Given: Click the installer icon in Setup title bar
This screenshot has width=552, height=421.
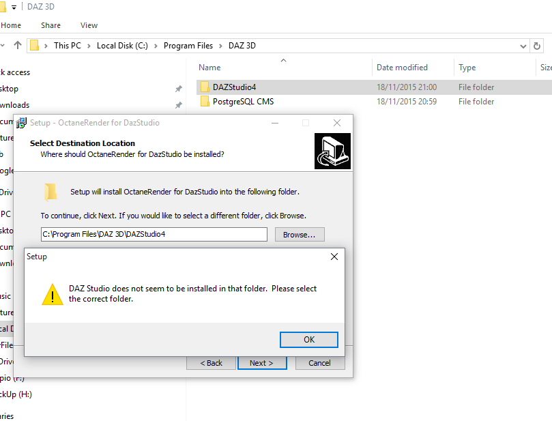Looking at the screenshot, I should (x=21, y=123).
